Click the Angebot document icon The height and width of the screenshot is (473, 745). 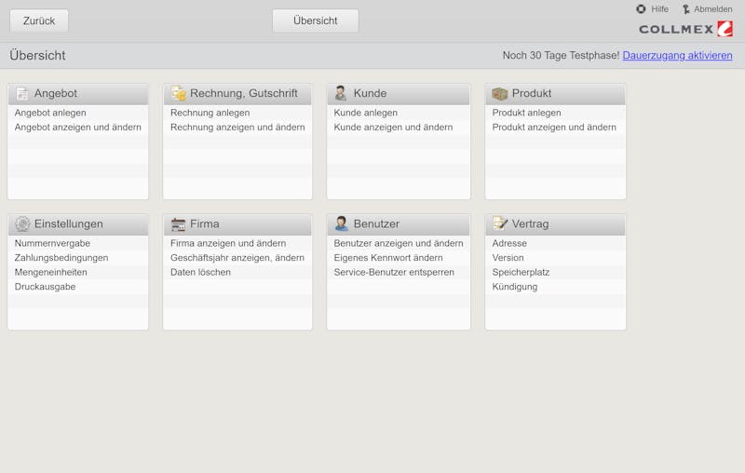(21, 93)
